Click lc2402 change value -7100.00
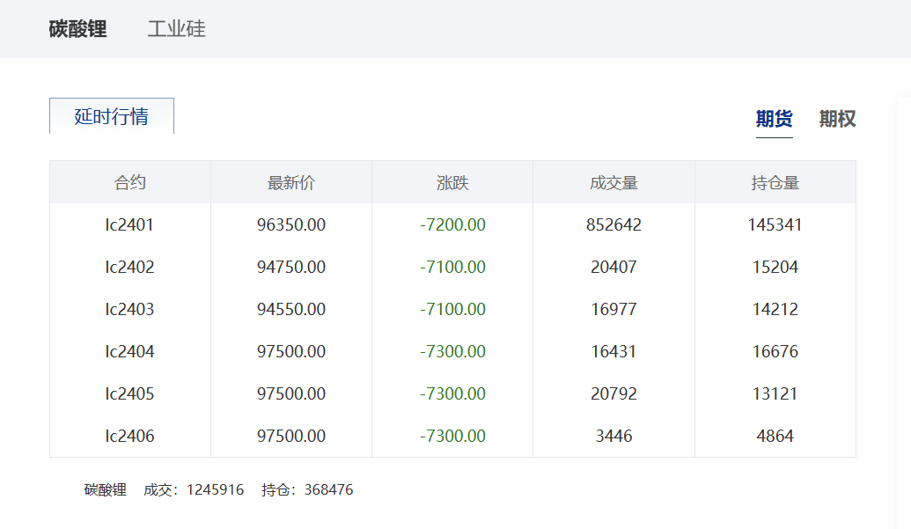This screenshot has height=529, width=911. [452, 268]
